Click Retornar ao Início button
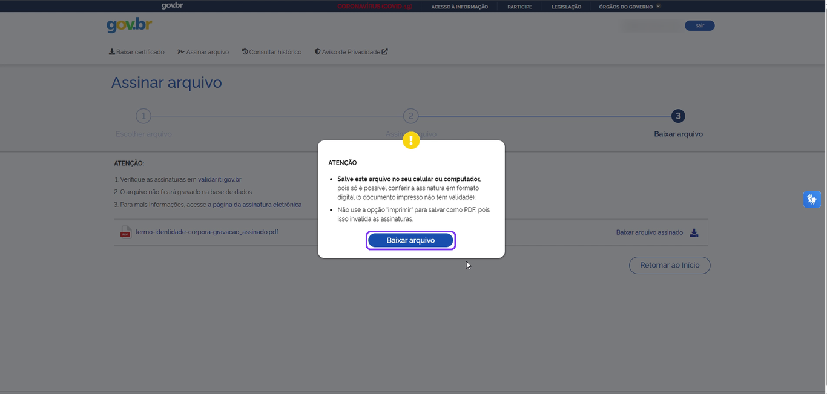The height and width of the screenshot is (394, 827). tap(670, 265)
